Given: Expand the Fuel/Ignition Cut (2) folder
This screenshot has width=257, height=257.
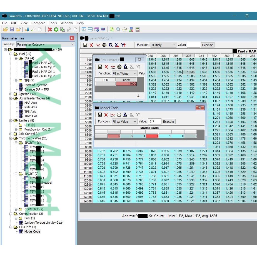Looking at the screenshot, I should 16,129.
